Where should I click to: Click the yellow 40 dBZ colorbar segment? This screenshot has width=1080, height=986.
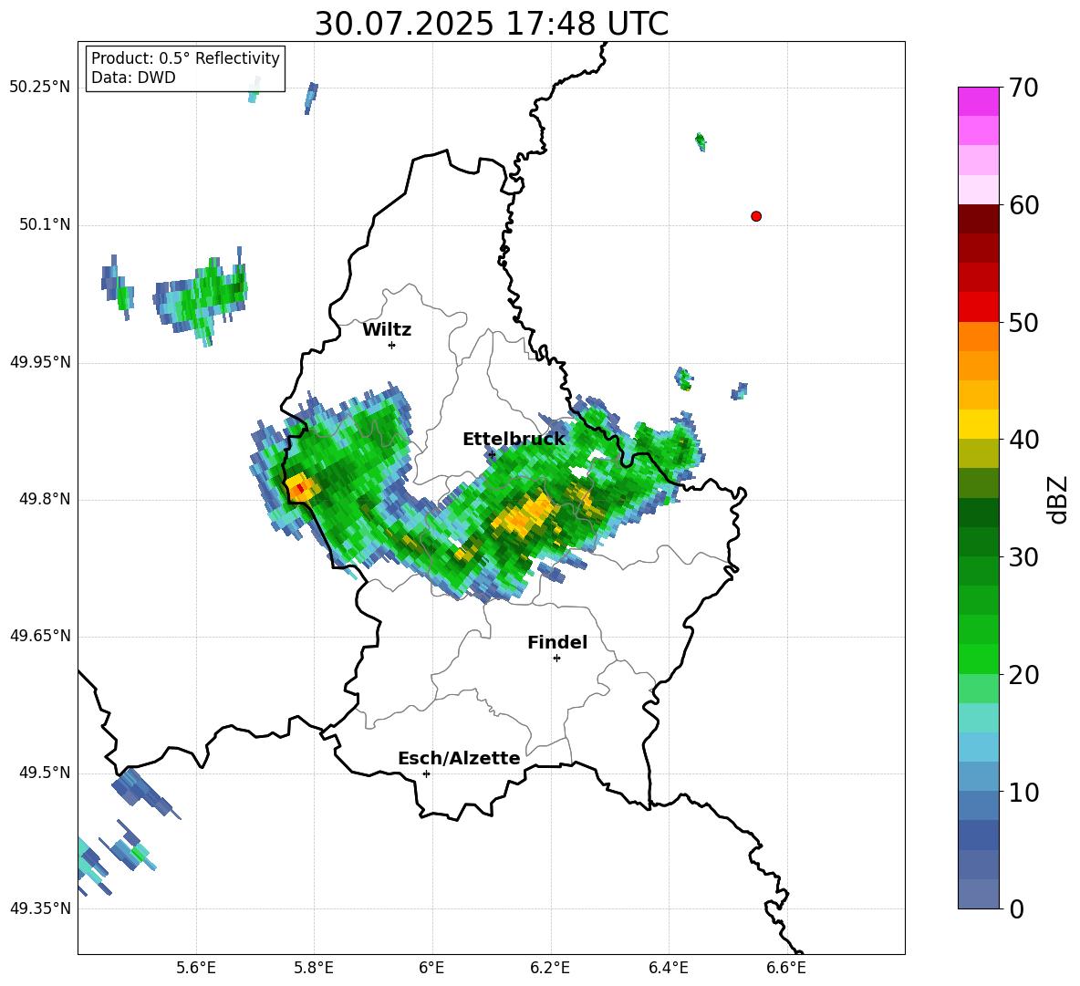978,424
